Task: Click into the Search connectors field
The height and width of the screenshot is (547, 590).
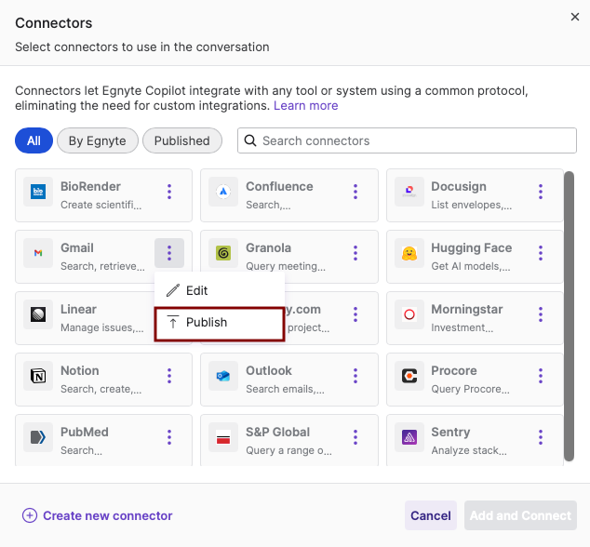Action: pyautogui.click(x=407, y=140)
